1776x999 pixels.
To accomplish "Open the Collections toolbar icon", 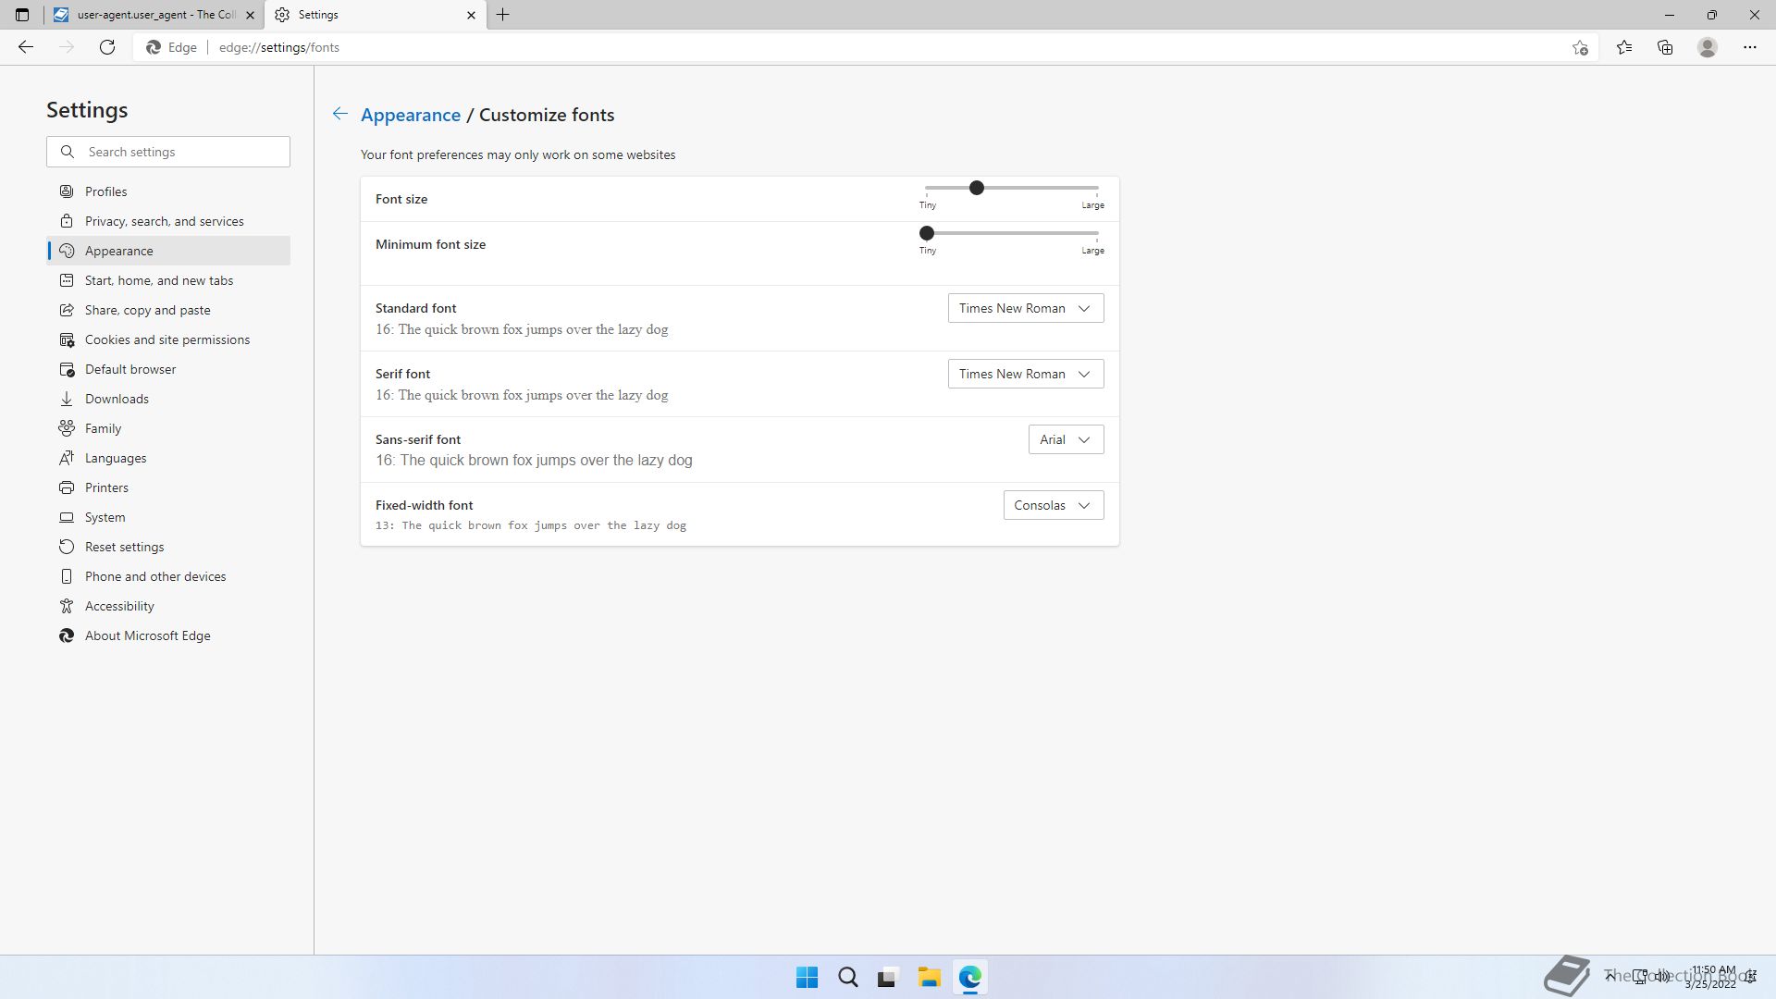I will [1665, 47].
